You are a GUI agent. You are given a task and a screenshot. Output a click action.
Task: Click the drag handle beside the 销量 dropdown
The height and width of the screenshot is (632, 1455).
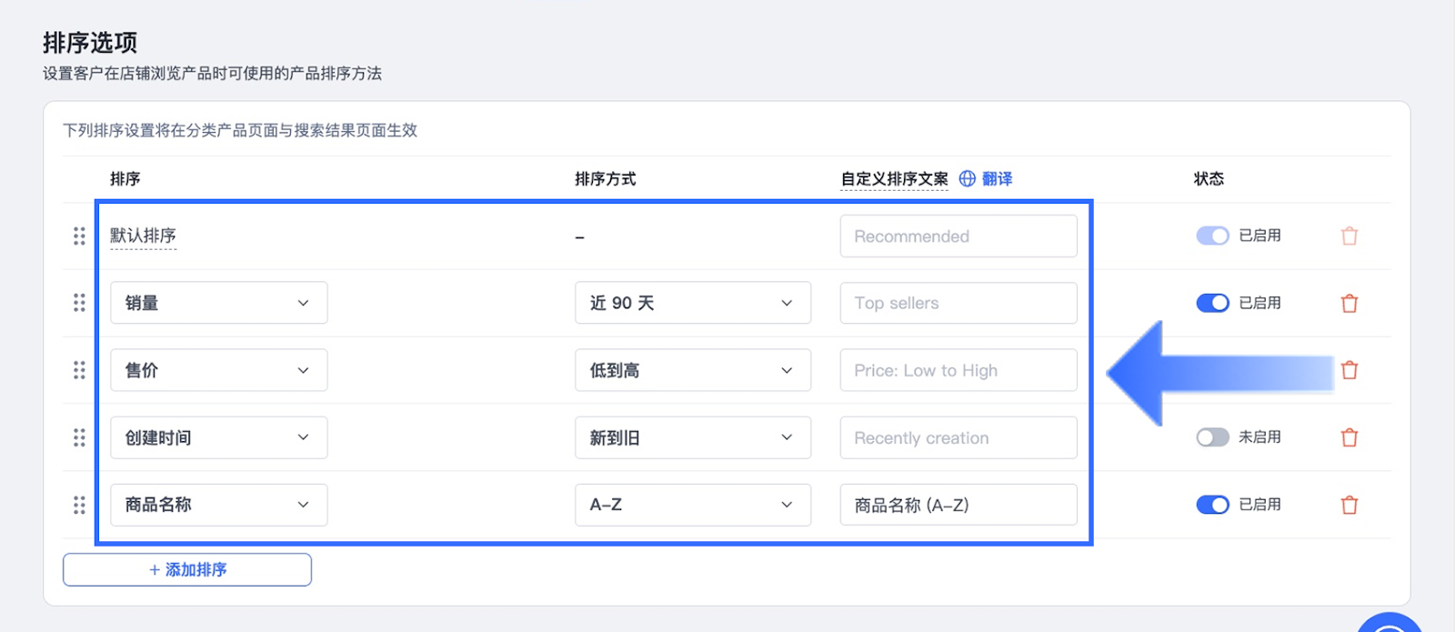click(79, 303)
